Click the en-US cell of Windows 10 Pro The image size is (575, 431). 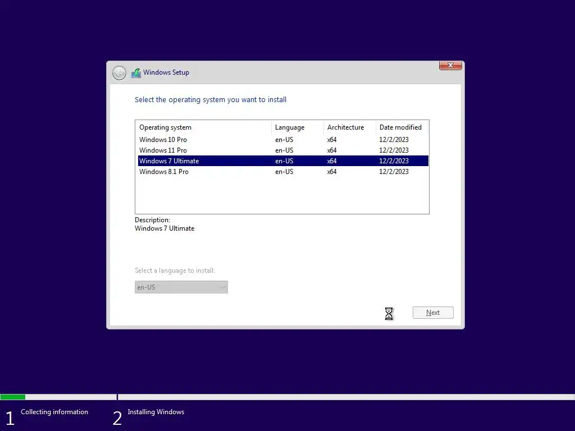coord(284,140)
